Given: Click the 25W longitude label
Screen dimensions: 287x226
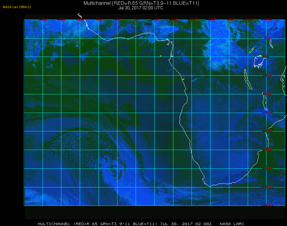Looking at the screenshot, I should pyautogui.click(x=44, y=20).
